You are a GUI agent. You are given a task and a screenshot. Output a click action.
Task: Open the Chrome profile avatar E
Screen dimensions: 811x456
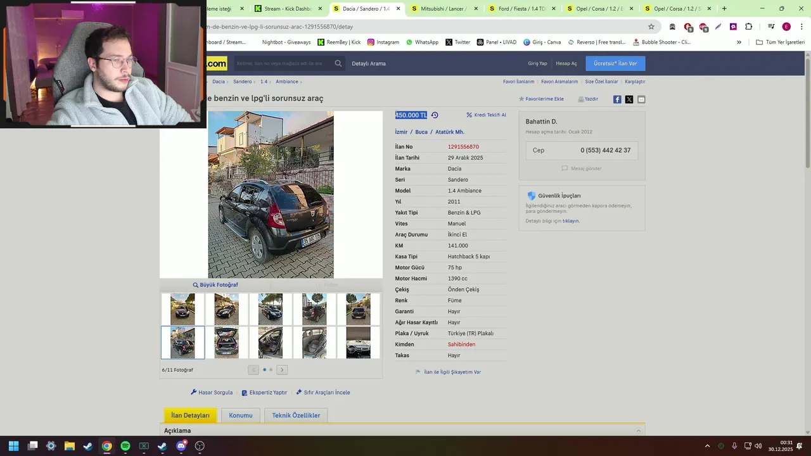tap(786, 27)
